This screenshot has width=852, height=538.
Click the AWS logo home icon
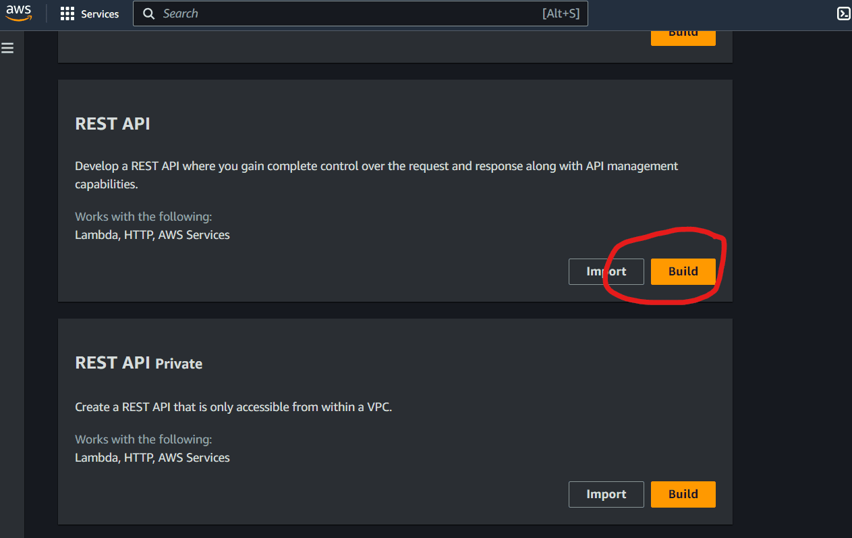(x=19, y=14)
